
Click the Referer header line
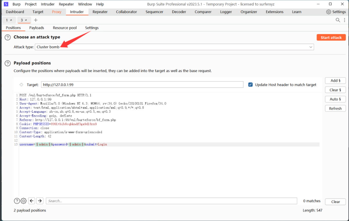(68, 120)
